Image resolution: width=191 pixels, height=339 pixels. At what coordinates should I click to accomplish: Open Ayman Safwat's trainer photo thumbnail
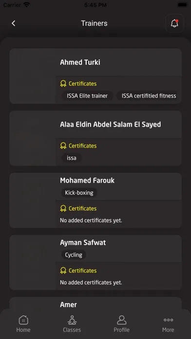[x=33, y=263]
